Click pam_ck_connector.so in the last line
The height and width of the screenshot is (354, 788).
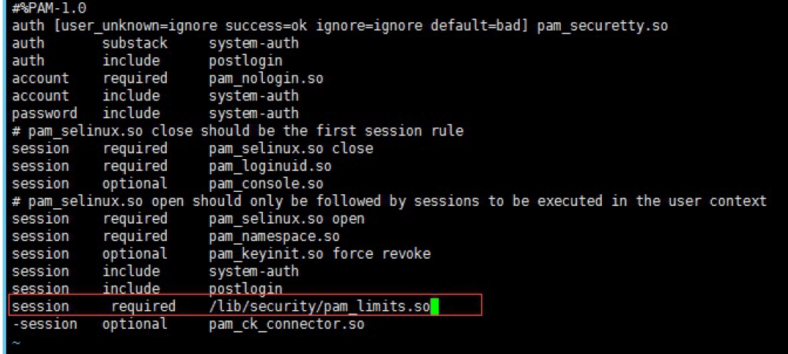coord(287,324)
